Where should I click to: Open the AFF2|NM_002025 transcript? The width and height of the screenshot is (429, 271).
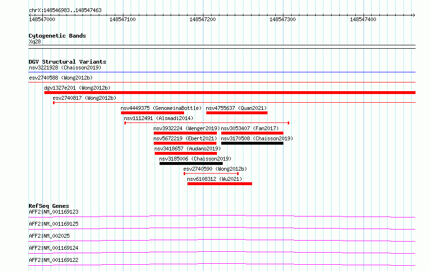pyautogui.click(x=49, y=236)
